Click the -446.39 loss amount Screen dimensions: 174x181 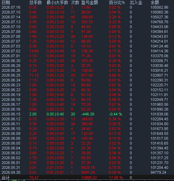pyautogui.click(x=88, y=114)
